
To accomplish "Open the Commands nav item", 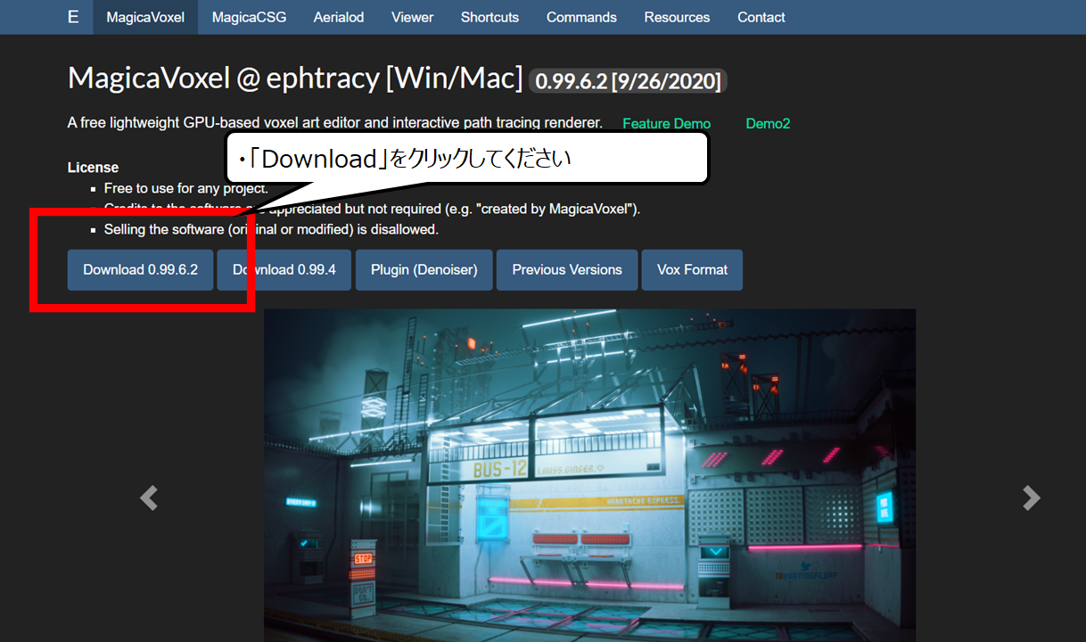I will tap(581, 17).
